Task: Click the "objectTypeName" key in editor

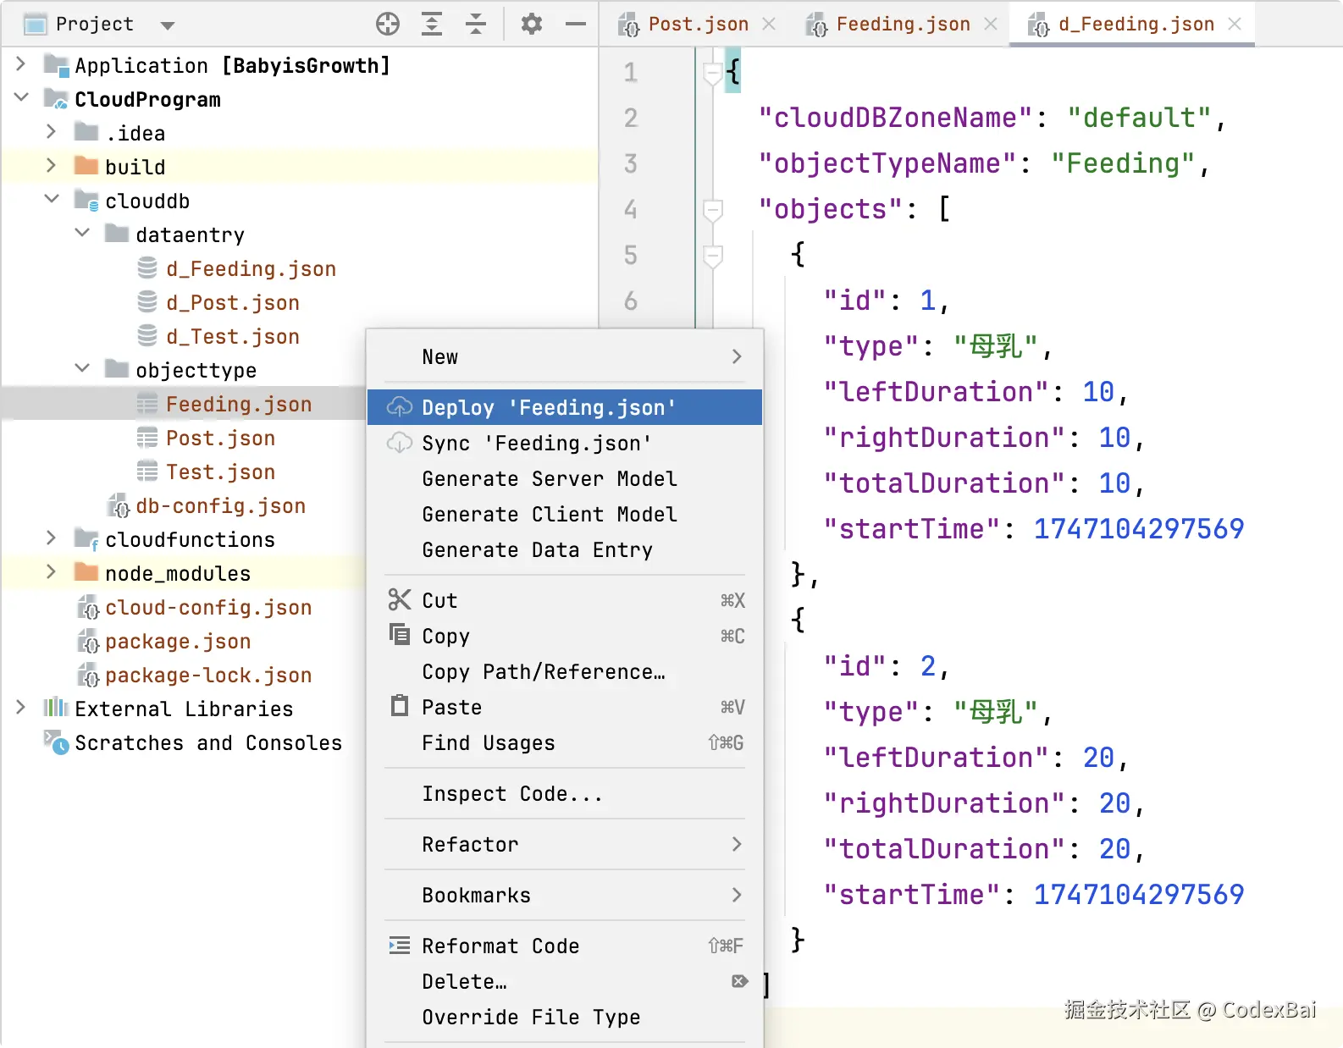Action: 887,163
